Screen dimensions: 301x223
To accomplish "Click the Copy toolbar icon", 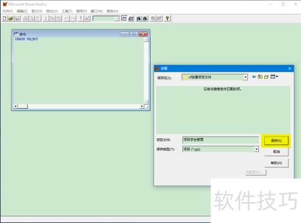I will pyautogui.click(x=52, y=19).
